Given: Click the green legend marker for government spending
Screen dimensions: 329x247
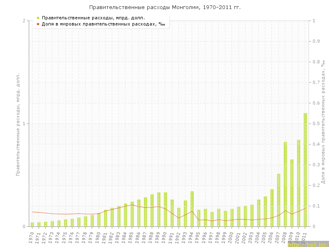Looking at the screenshot, I should (38, 18).
